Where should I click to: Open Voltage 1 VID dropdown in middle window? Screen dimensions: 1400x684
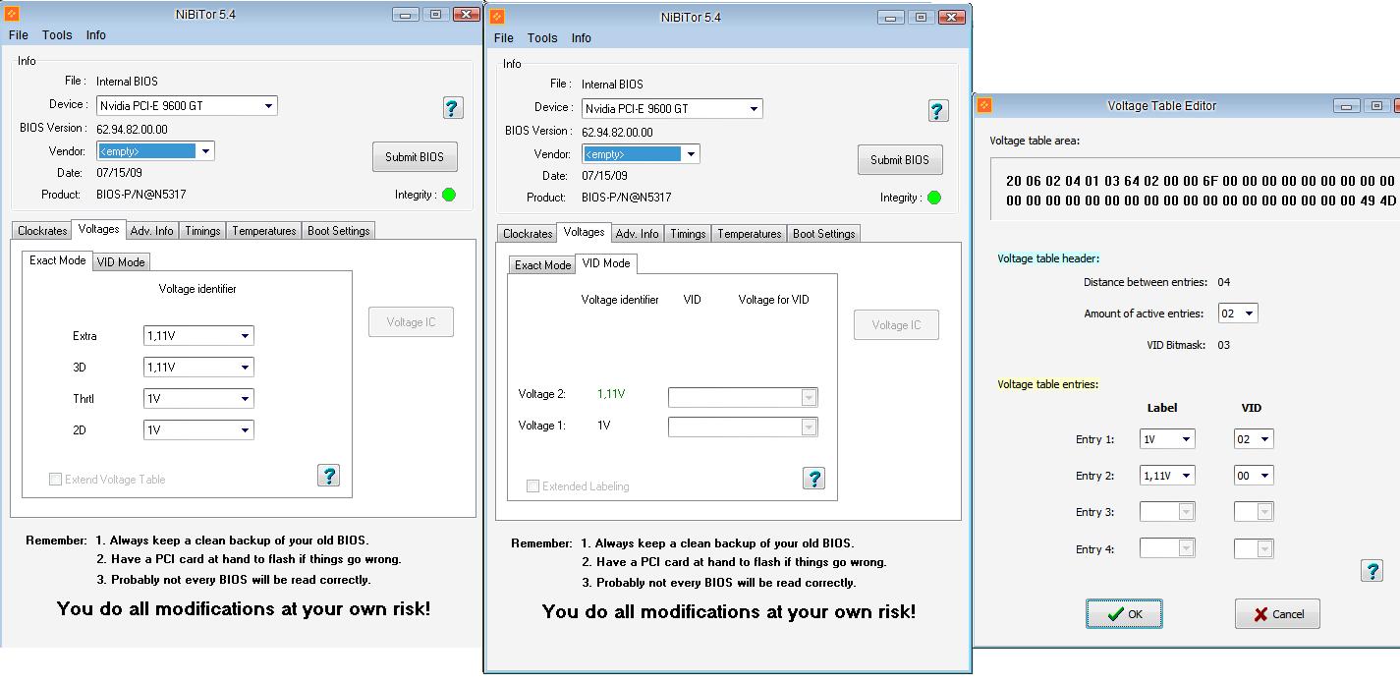click(743, 427)
